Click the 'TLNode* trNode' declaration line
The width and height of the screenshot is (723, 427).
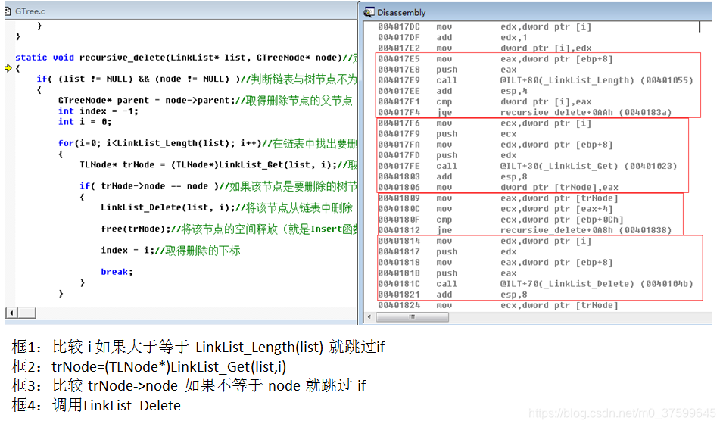219,164
